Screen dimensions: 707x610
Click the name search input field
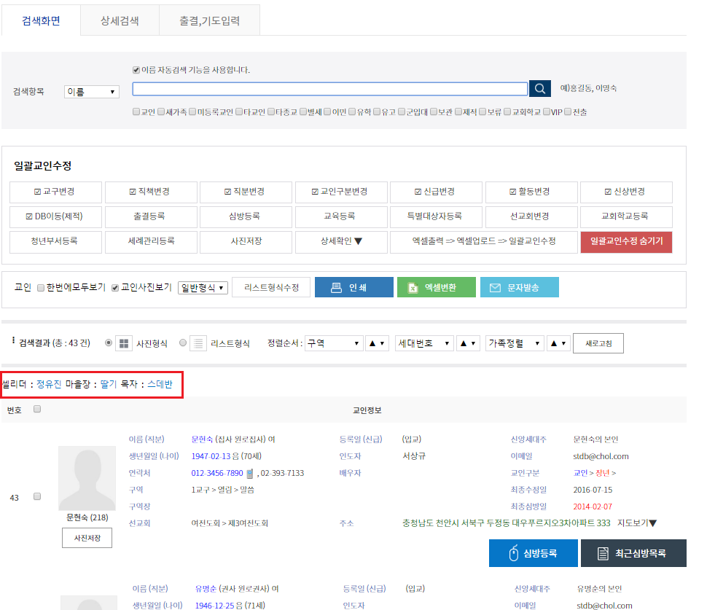click(x=330, y=89)
